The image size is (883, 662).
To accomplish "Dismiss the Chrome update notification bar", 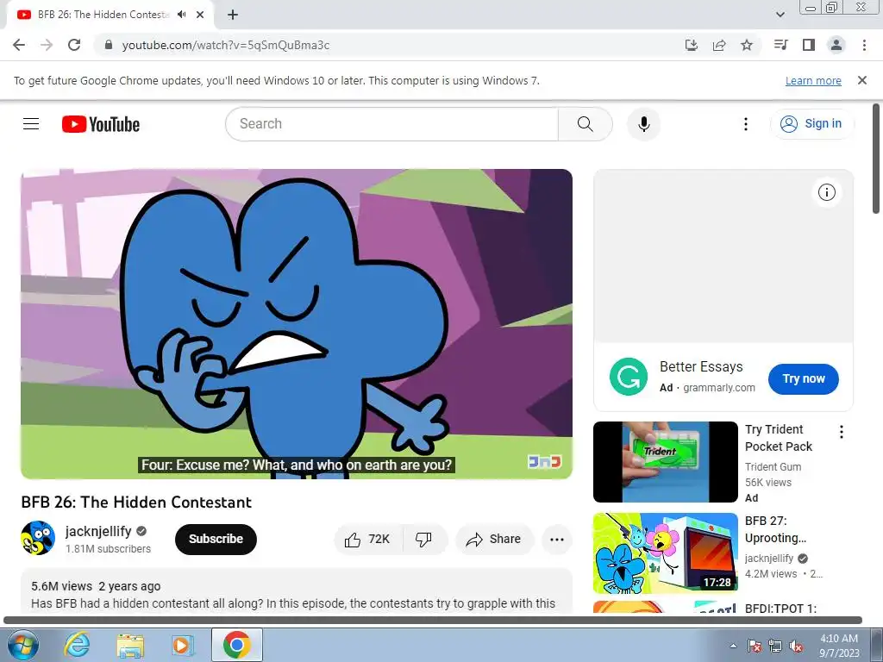I will click(x=862, y=80).
